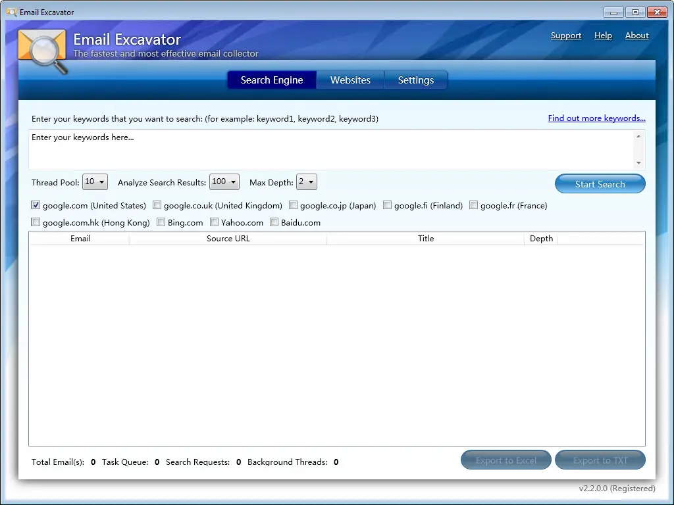674x505 pixels.
Task: Enable google.com (United States) checkbox
Action: [x=36, y=205]
